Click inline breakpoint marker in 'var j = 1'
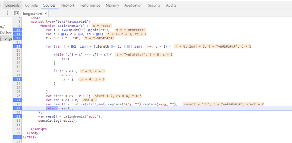Viewport: 292px width, 143px height. pyautogui.click(x=72, y=46)
